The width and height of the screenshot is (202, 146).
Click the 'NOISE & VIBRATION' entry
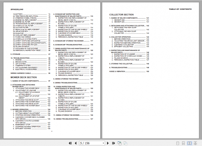(x=129, y=71)
